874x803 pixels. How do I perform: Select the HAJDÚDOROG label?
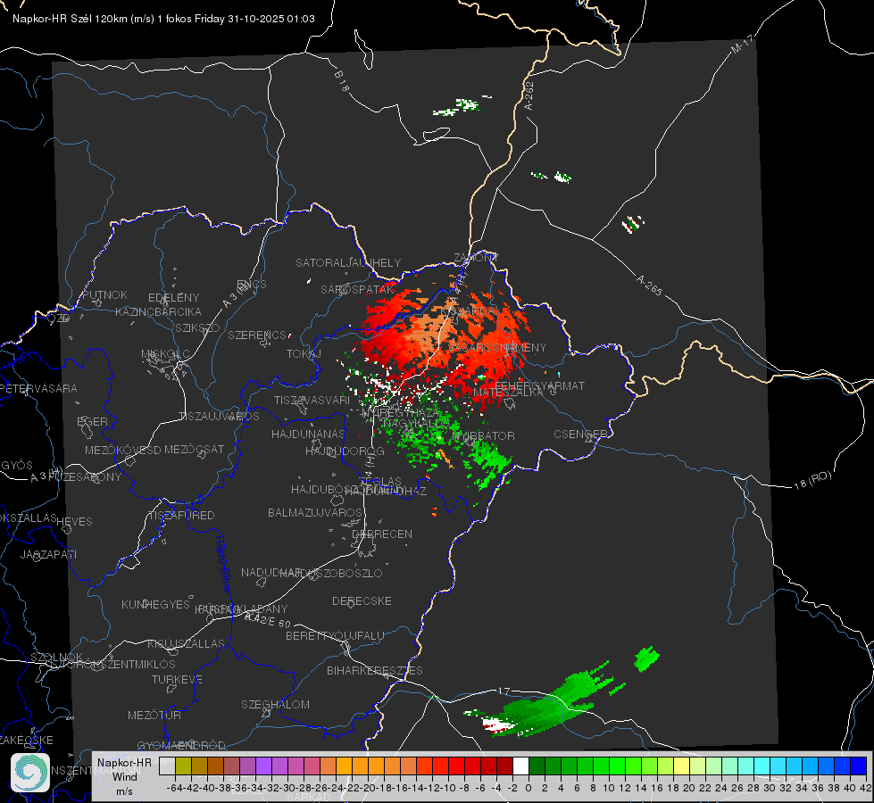click(345, 451)
